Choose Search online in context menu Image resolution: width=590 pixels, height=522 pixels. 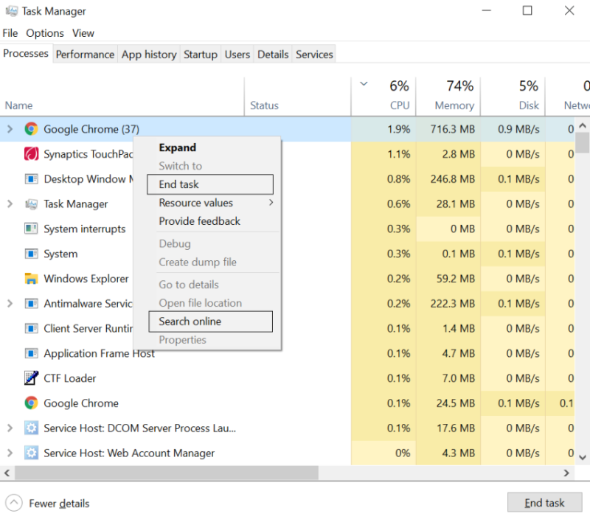211,321
